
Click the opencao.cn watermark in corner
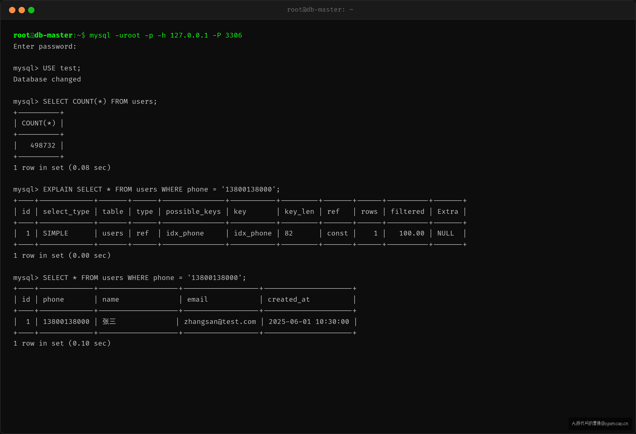tap(600, 424)
